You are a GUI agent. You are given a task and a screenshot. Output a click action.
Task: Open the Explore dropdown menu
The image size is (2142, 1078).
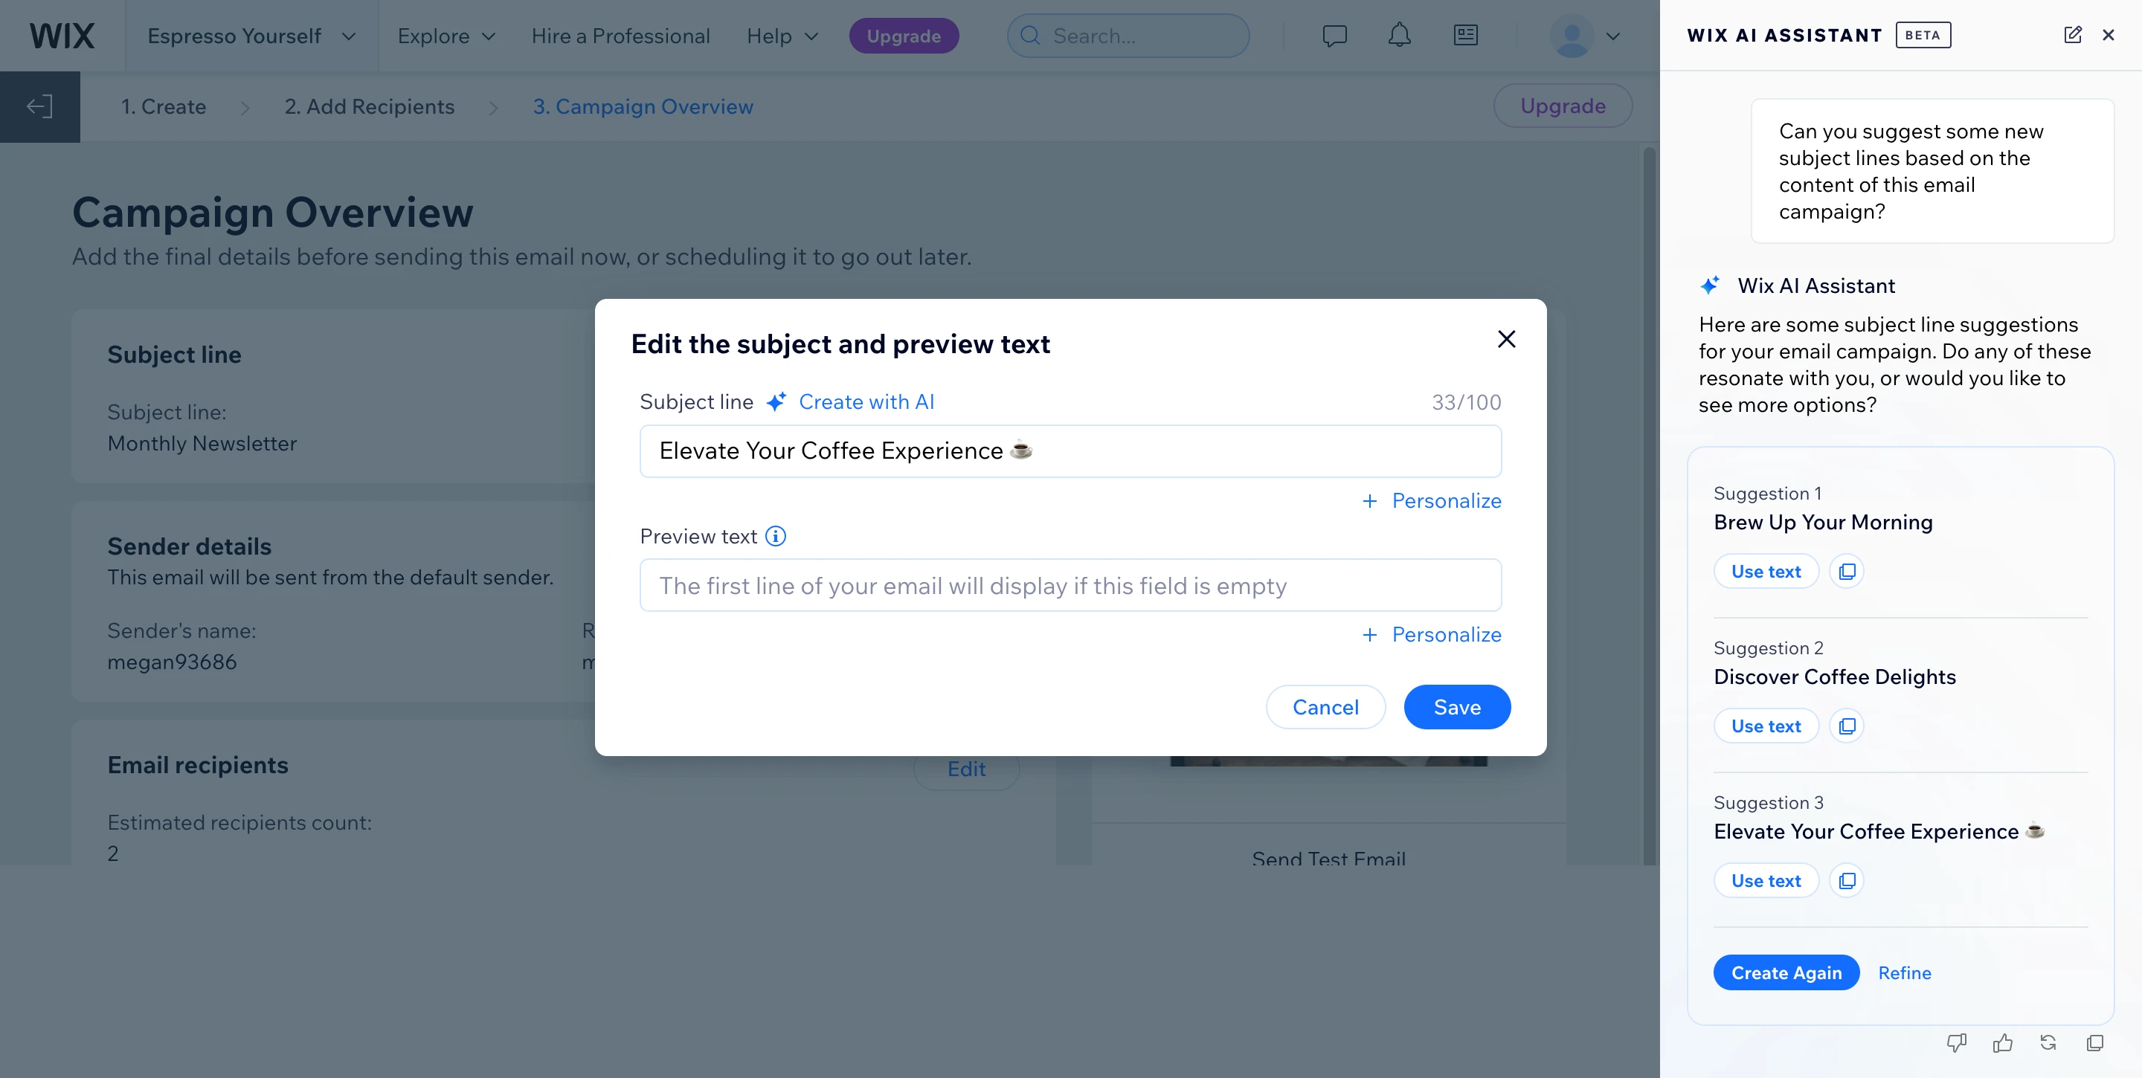[446, 36]
